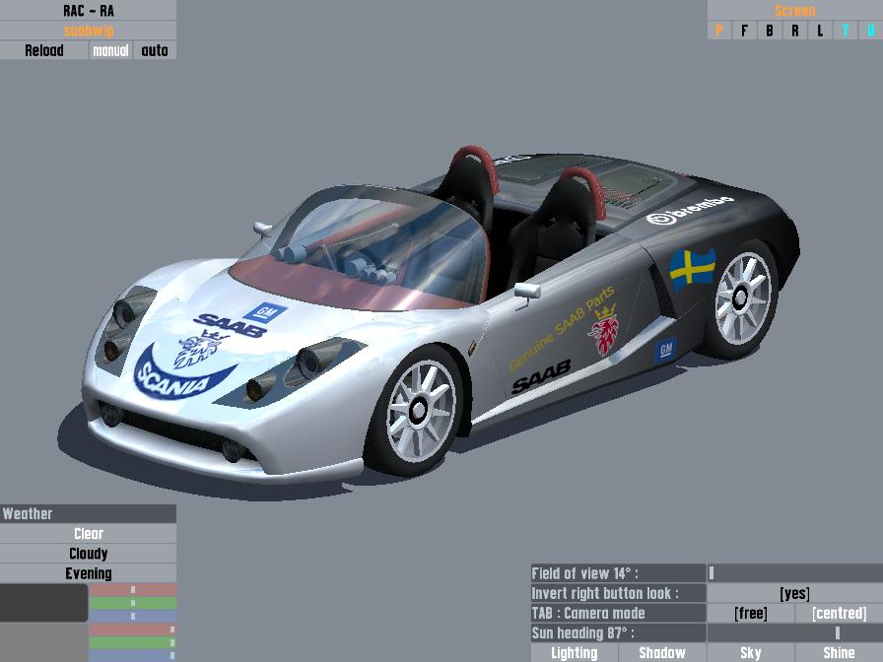Viewport: 883px width, 662px height.
Task: Adjust the lower red color slider
Action: click(x=133, y=629)
